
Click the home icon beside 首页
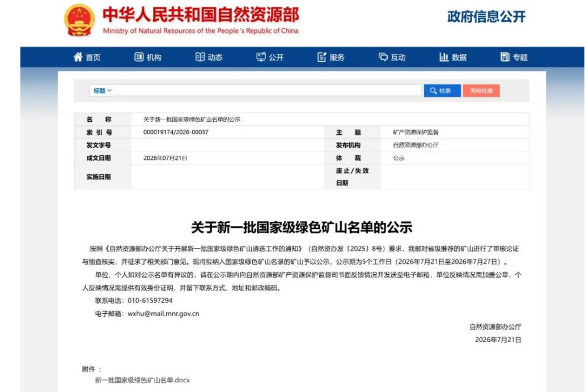click(x=78, y=57)
